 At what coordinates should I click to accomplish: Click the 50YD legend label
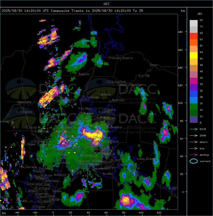tap(203, 129)
